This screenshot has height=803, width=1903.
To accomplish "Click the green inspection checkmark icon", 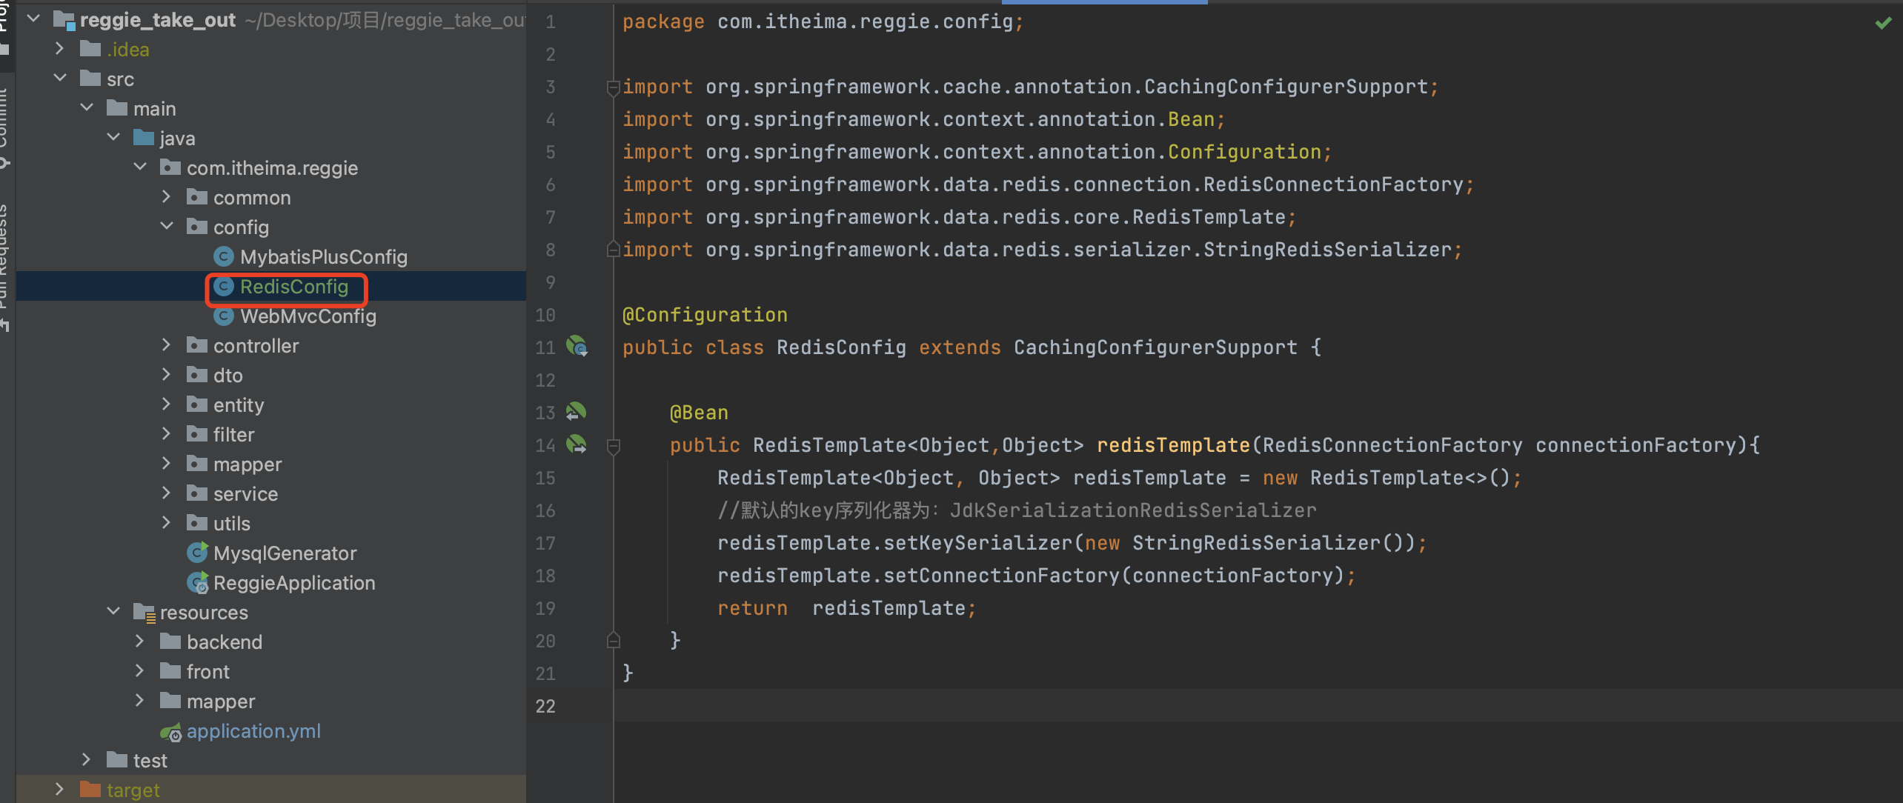I will point(1883,23).
